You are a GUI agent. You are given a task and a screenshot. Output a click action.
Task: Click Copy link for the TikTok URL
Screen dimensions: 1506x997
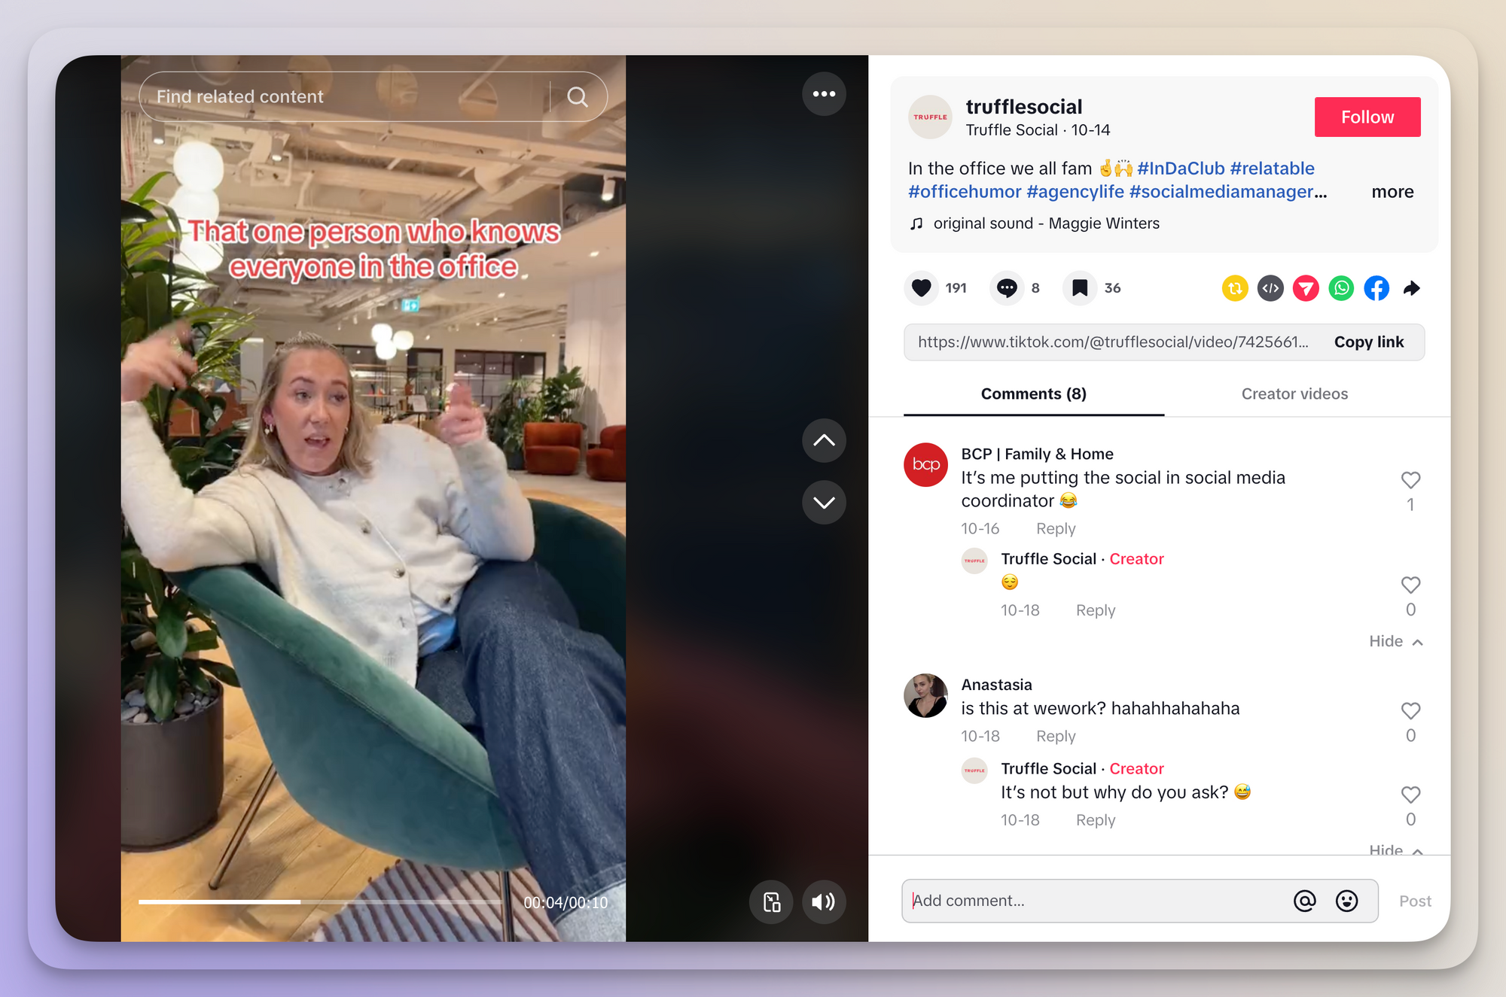(x=1368, y=342)
